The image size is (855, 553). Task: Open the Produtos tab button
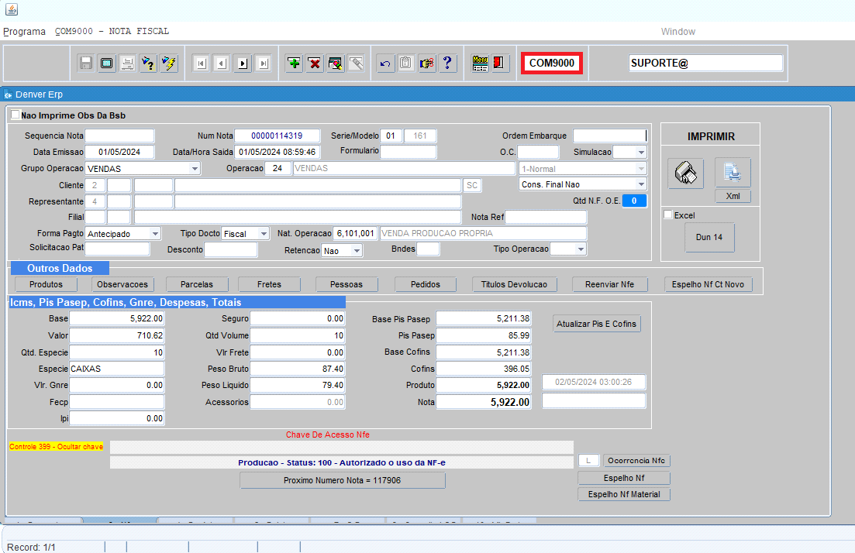46,284
